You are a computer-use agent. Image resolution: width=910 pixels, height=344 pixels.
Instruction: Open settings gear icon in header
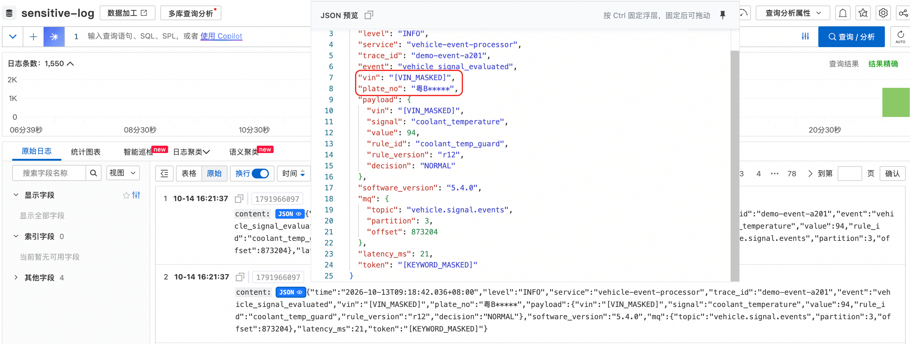pos(883,13)
